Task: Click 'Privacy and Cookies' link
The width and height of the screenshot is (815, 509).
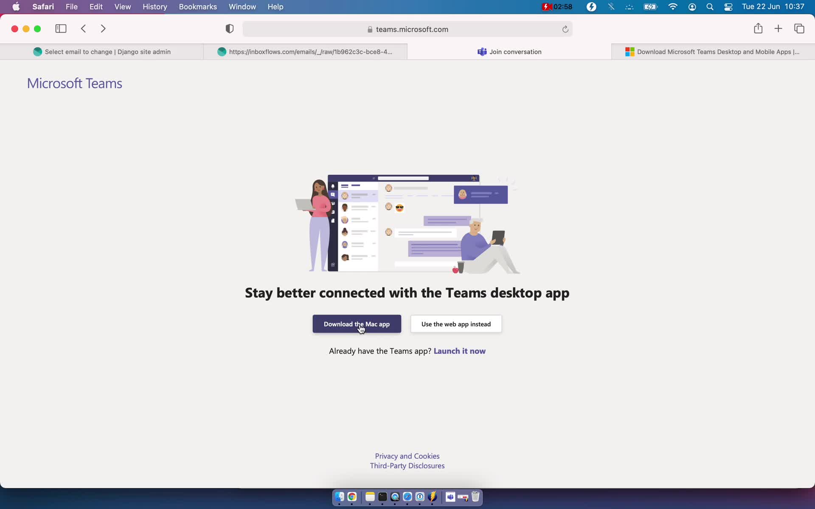Action: pos(407,456)
